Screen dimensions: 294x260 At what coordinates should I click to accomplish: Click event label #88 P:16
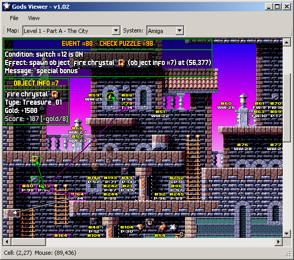[x=127, y=97]
